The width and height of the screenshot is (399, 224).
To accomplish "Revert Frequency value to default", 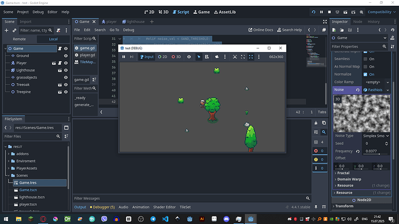I will [x=357, y=151].
